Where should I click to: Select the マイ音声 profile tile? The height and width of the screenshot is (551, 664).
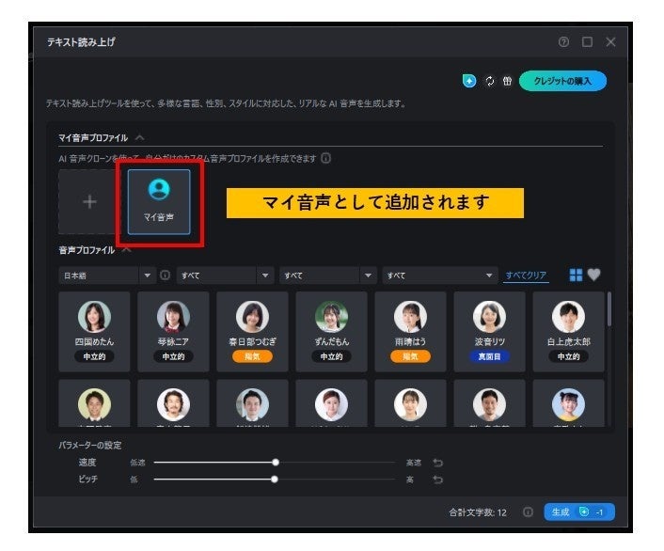159,202
